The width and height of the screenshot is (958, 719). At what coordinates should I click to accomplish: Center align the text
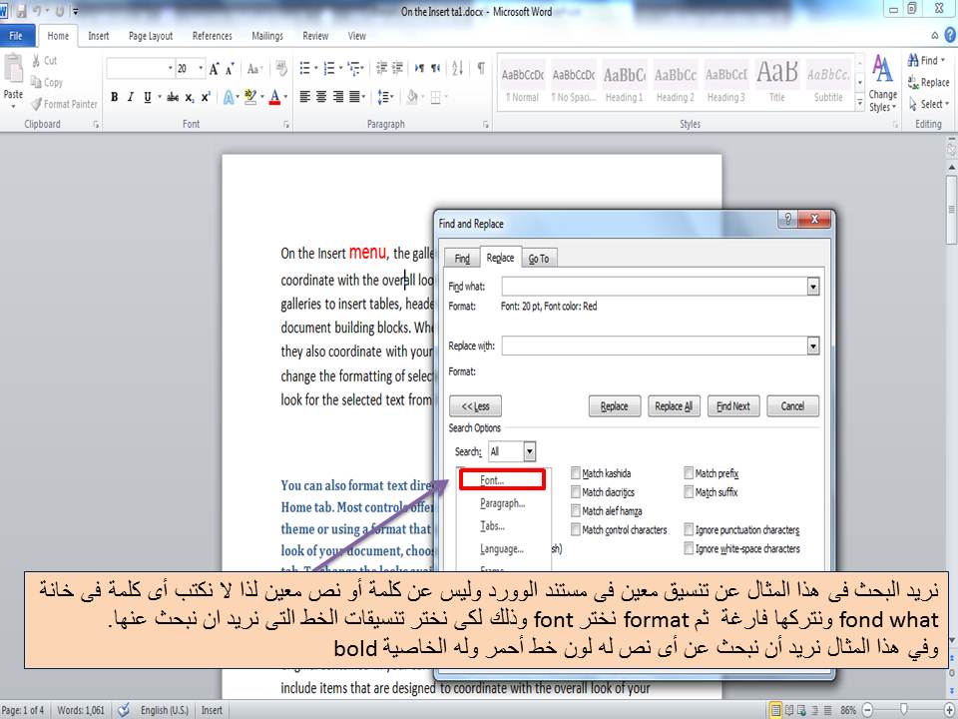click(x=320, y=97)
